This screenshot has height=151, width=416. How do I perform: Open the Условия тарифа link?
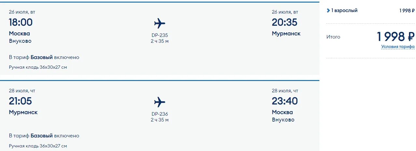(x=397, y=47)
